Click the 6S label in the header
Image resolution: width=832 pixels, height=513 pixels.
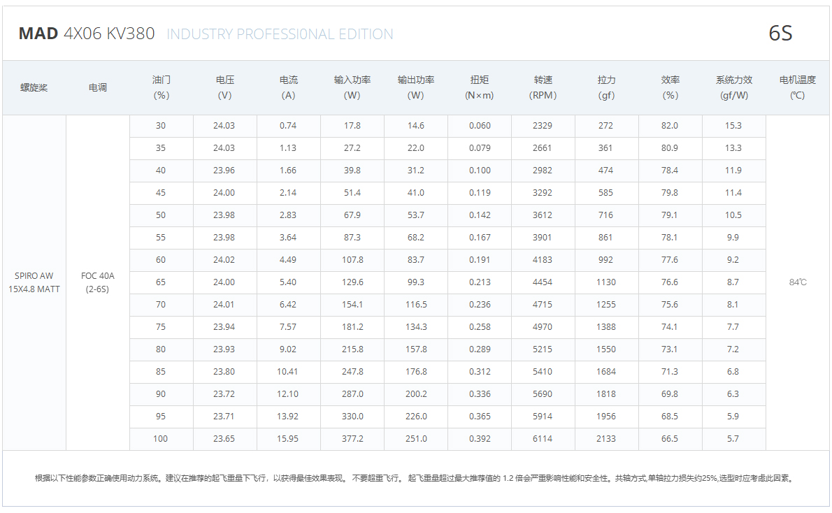click(x=780, y=34)
